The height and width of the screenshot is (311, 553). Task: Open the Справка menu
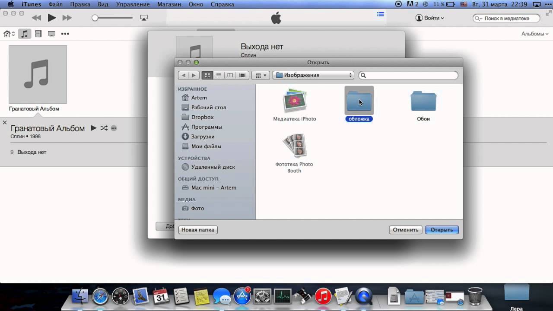tap(222, 4)
